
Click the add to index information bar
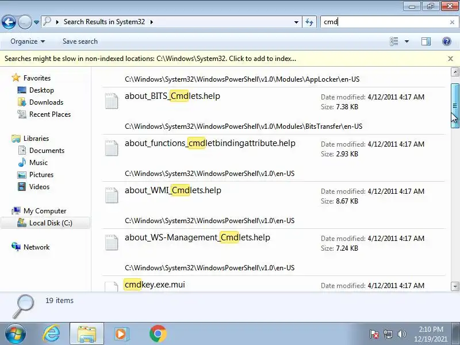pos(150,59)
